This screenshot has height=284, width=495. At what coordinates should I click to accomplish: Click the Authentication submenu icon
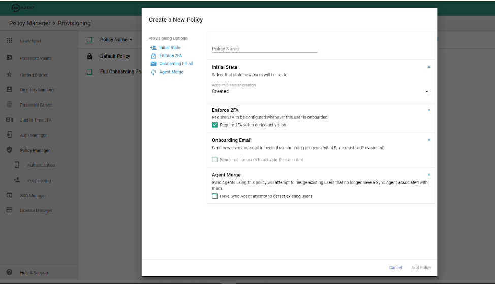point(17,165)
